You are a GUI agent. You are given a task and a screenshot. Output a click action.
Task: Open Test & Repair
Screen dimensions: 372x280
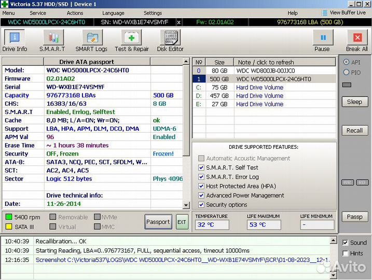pos(131,41)
